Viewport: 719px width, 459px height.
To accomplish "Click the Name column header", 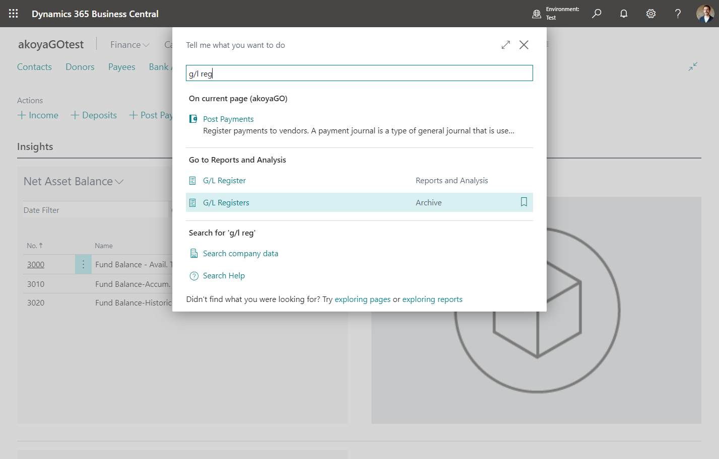I will (104, 246).
